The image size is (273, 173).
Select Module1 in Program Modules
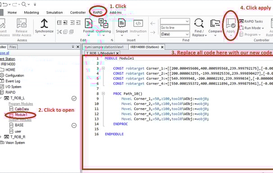(21, 115)
